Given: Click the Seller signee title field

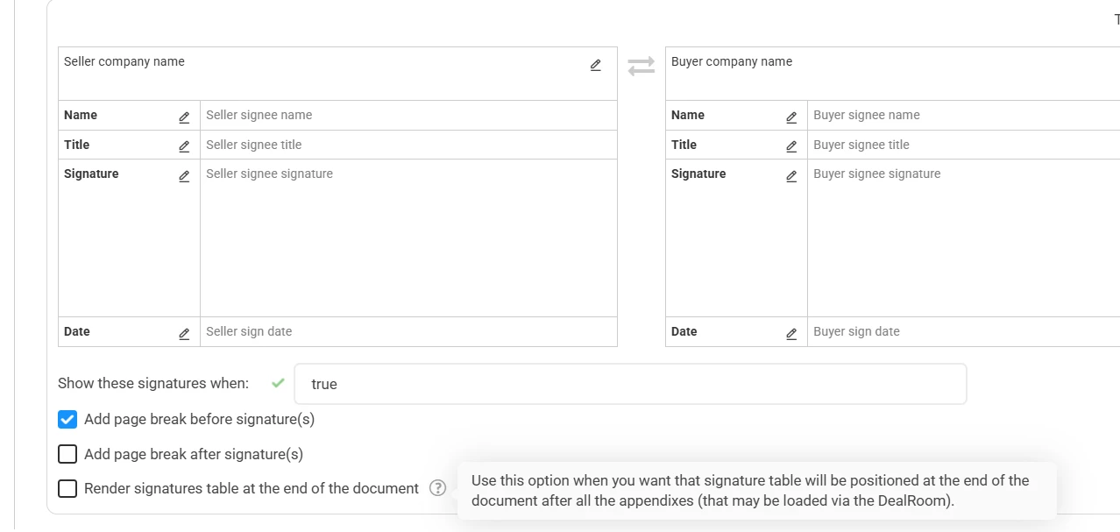Looking at the screenshot, I should coord(408,145).
